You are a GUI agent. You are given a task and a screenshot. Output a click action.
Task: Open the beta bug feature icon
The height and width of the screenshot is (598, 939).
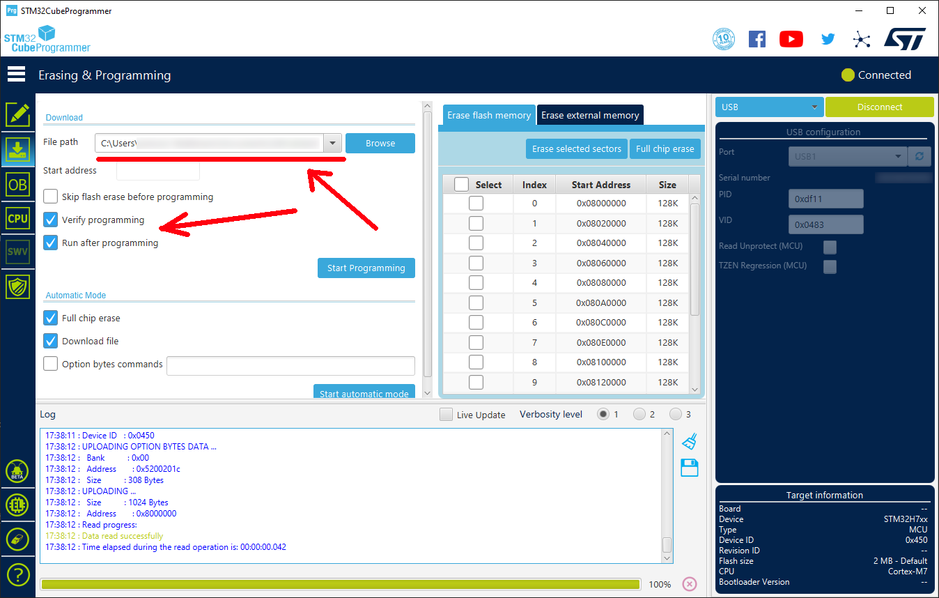click(17, 471)
